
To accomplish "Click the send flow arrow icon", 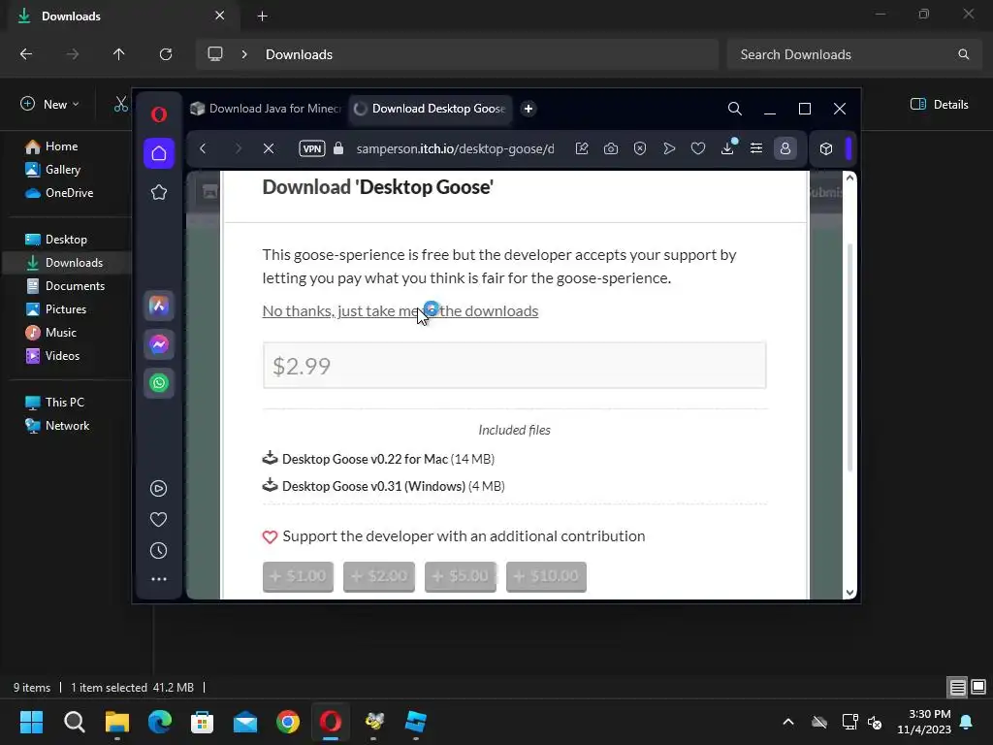I will pyautogui.click(x=669, y=148).
